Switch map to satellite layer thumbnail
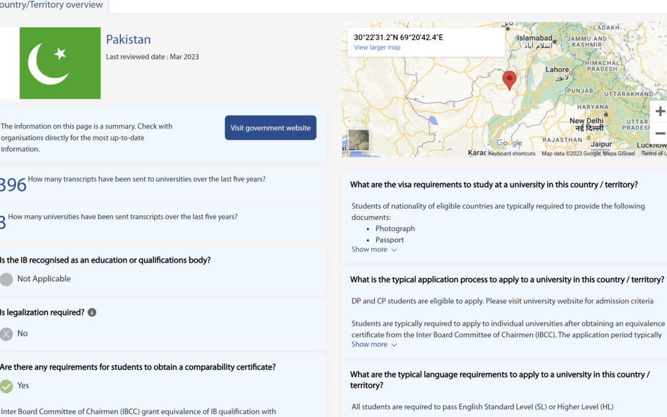This screenshot has width=667, height=417. [x=359, y=140]
